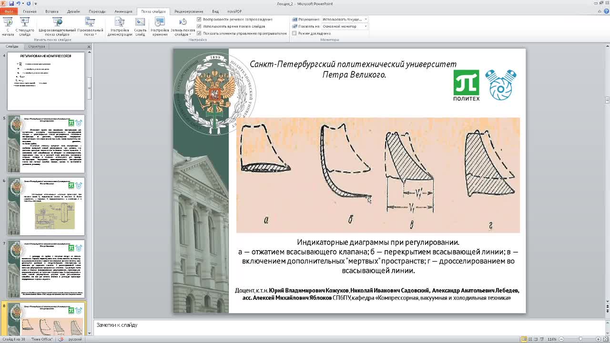Click zoom level 116% button

click(552, 339)
